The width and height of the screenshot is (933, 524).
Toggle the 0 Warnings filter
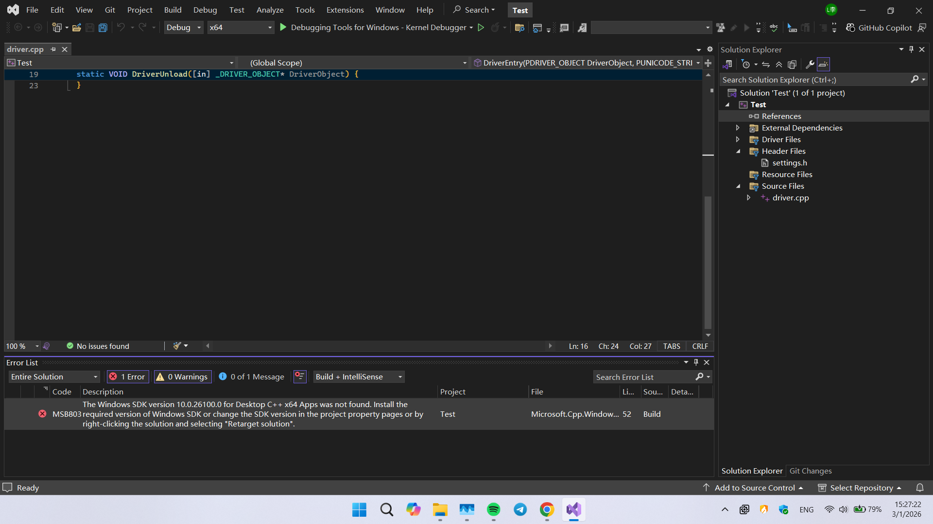183,377
